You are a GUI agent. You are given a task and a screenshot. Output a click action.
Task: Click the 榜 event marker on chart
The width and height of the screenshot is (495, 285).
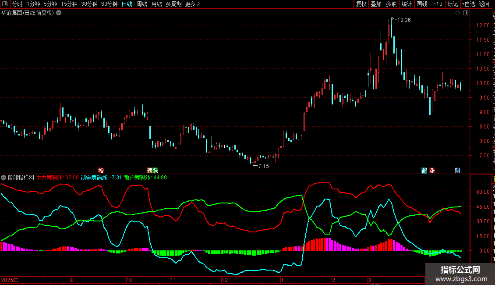coord(149,171)
